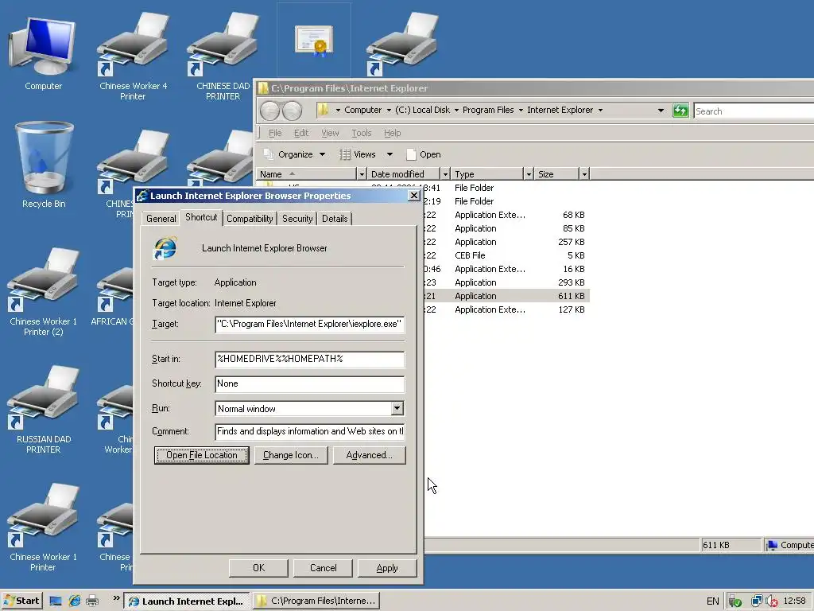The width and height of the screenshot is (814, 611).
Task: Click into Comment field
Action: (x=309, y=432)
